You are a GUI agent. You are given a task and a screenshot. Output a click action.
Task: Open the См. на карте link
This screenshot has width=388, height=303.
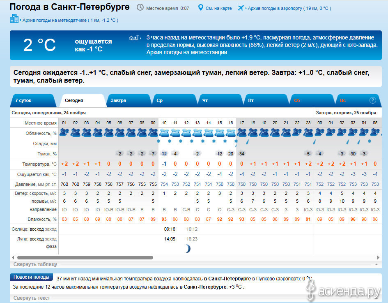pyautogui.click(x=218, y=8)
